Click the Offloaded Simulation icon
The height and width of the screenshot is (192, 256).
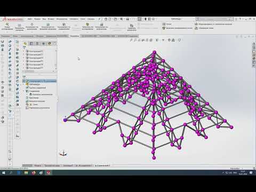pos(196,24)
